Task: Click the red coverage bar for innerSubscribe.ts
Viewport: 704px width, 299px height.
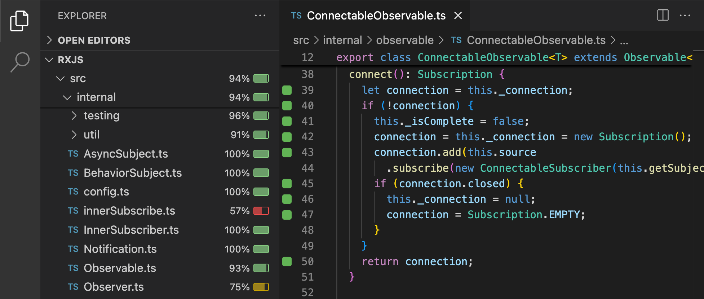Action: click(261, 211)
